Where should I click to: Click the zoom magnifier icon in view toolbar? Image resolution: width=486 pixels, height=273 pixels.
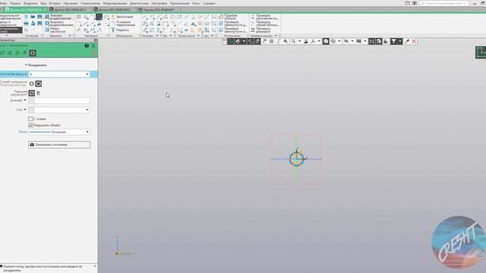[x=293, y=41]
